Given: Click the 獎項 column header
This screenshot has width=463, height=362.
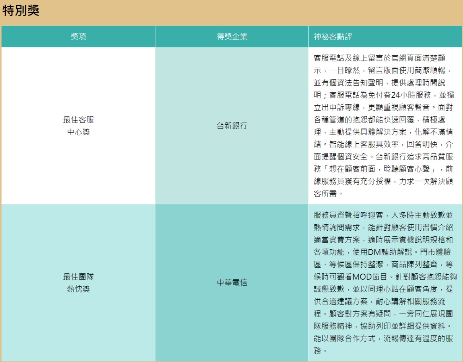Looking at the screenshot, I should pos(78,37).
